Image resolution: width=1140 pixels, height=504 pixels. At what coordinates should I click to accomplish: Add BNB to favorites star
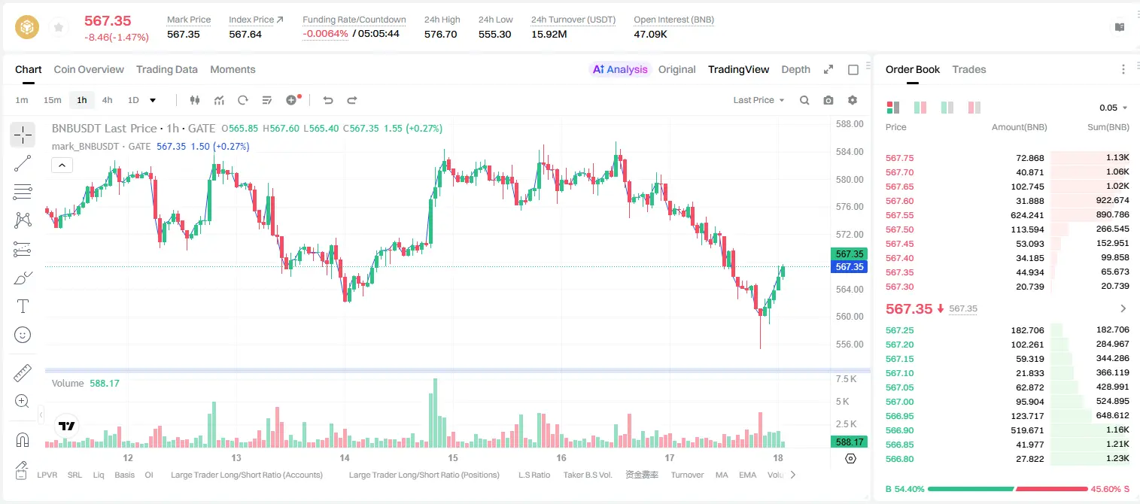tap(59, 28)
